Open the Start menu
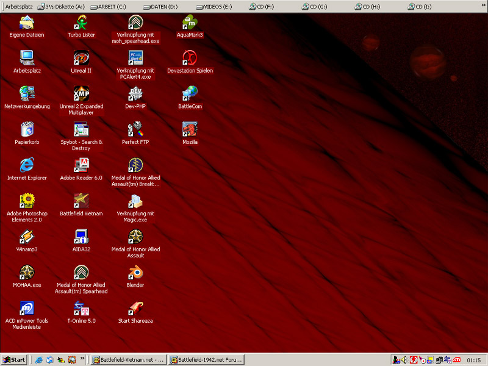 tap(14, 360)
